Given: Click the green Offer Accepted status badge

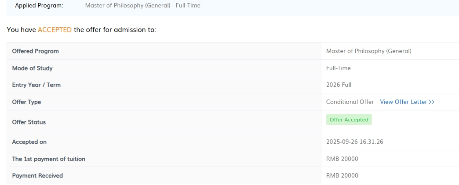Looking at the screenshot, I should coord(349,120).
